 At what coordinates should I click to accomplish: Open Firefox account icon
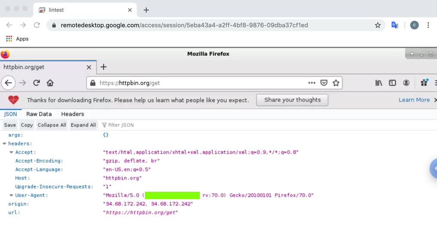(406, 83)
